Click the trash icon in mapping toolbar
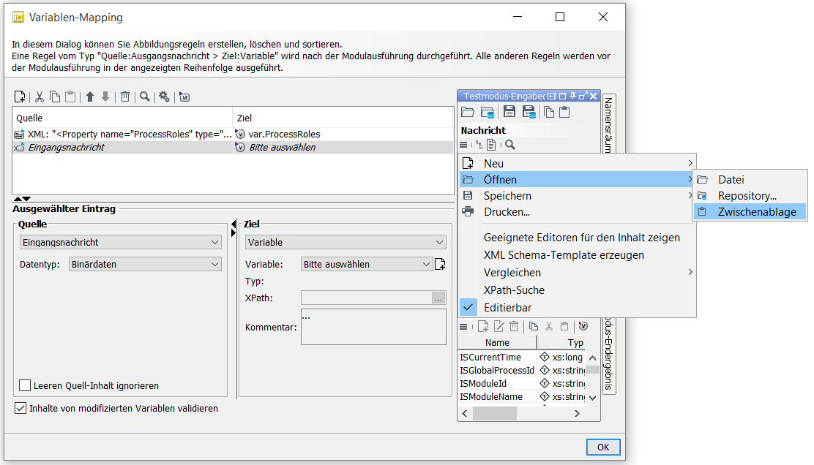 click(x=125, y=97)
